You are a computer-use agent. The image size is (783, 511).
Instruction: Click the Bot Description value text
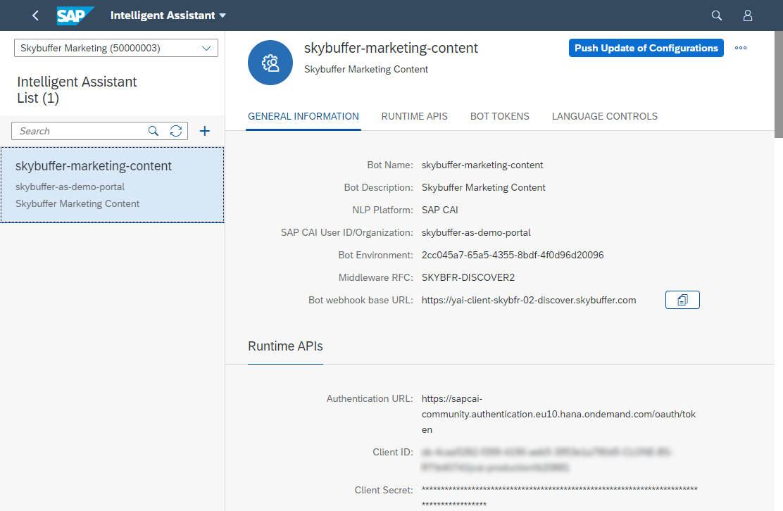click(x=483, y=188)
